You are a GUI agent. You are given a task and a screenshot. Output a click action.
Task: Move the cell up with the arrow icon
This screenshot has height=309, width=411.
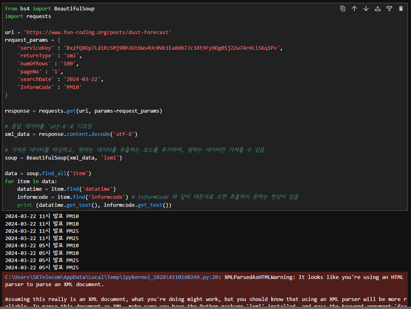(354, 9)
